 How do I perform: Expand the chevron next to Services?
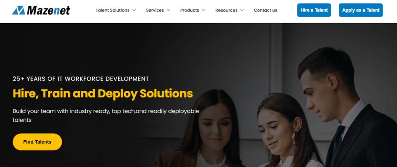click(x=168, y=10)
